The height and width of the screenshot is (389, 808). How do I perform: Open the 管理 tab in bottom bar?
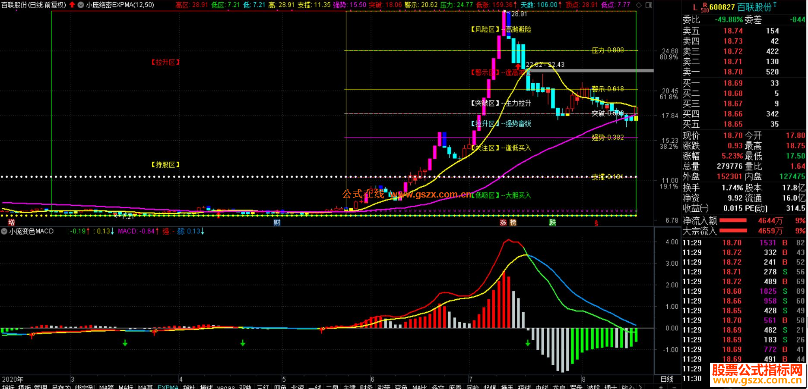[41, 386]
